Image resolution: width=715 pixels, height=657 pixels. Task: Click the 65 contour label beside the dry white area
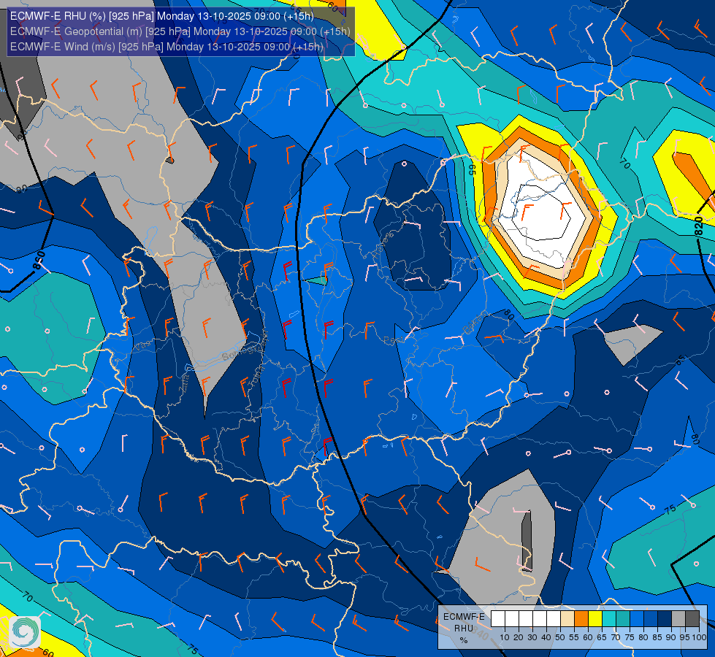click(x=472, y=169)
